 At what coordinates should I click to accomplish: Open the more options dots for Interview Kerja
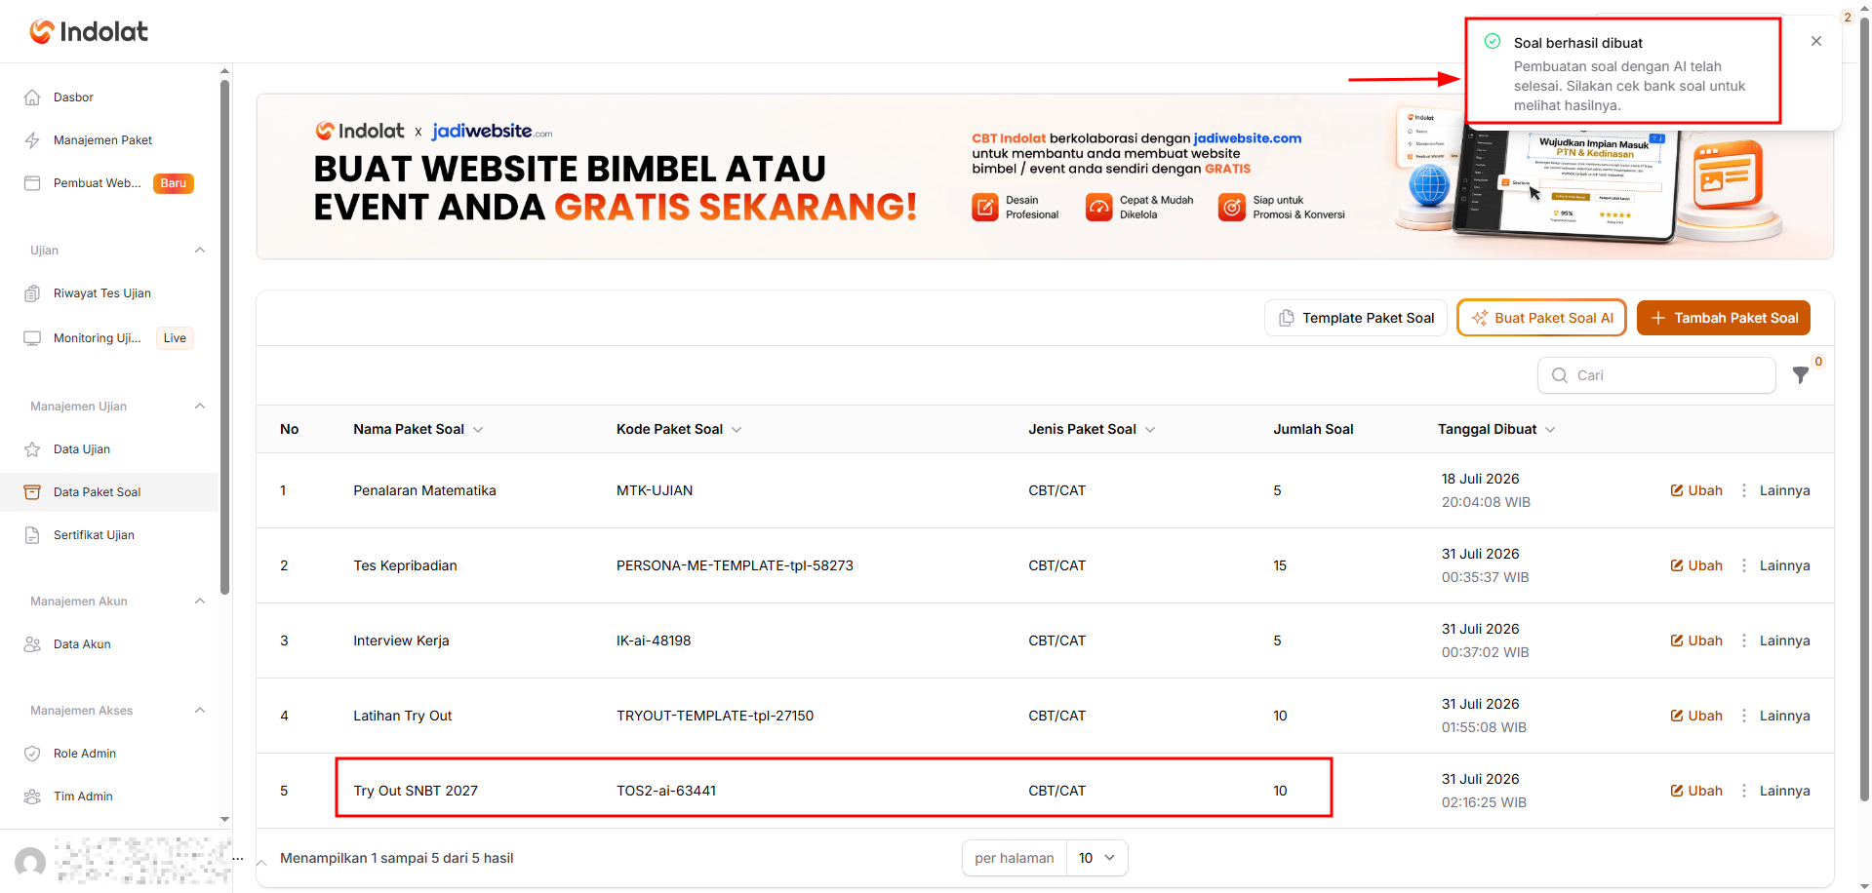(1744, 641)
